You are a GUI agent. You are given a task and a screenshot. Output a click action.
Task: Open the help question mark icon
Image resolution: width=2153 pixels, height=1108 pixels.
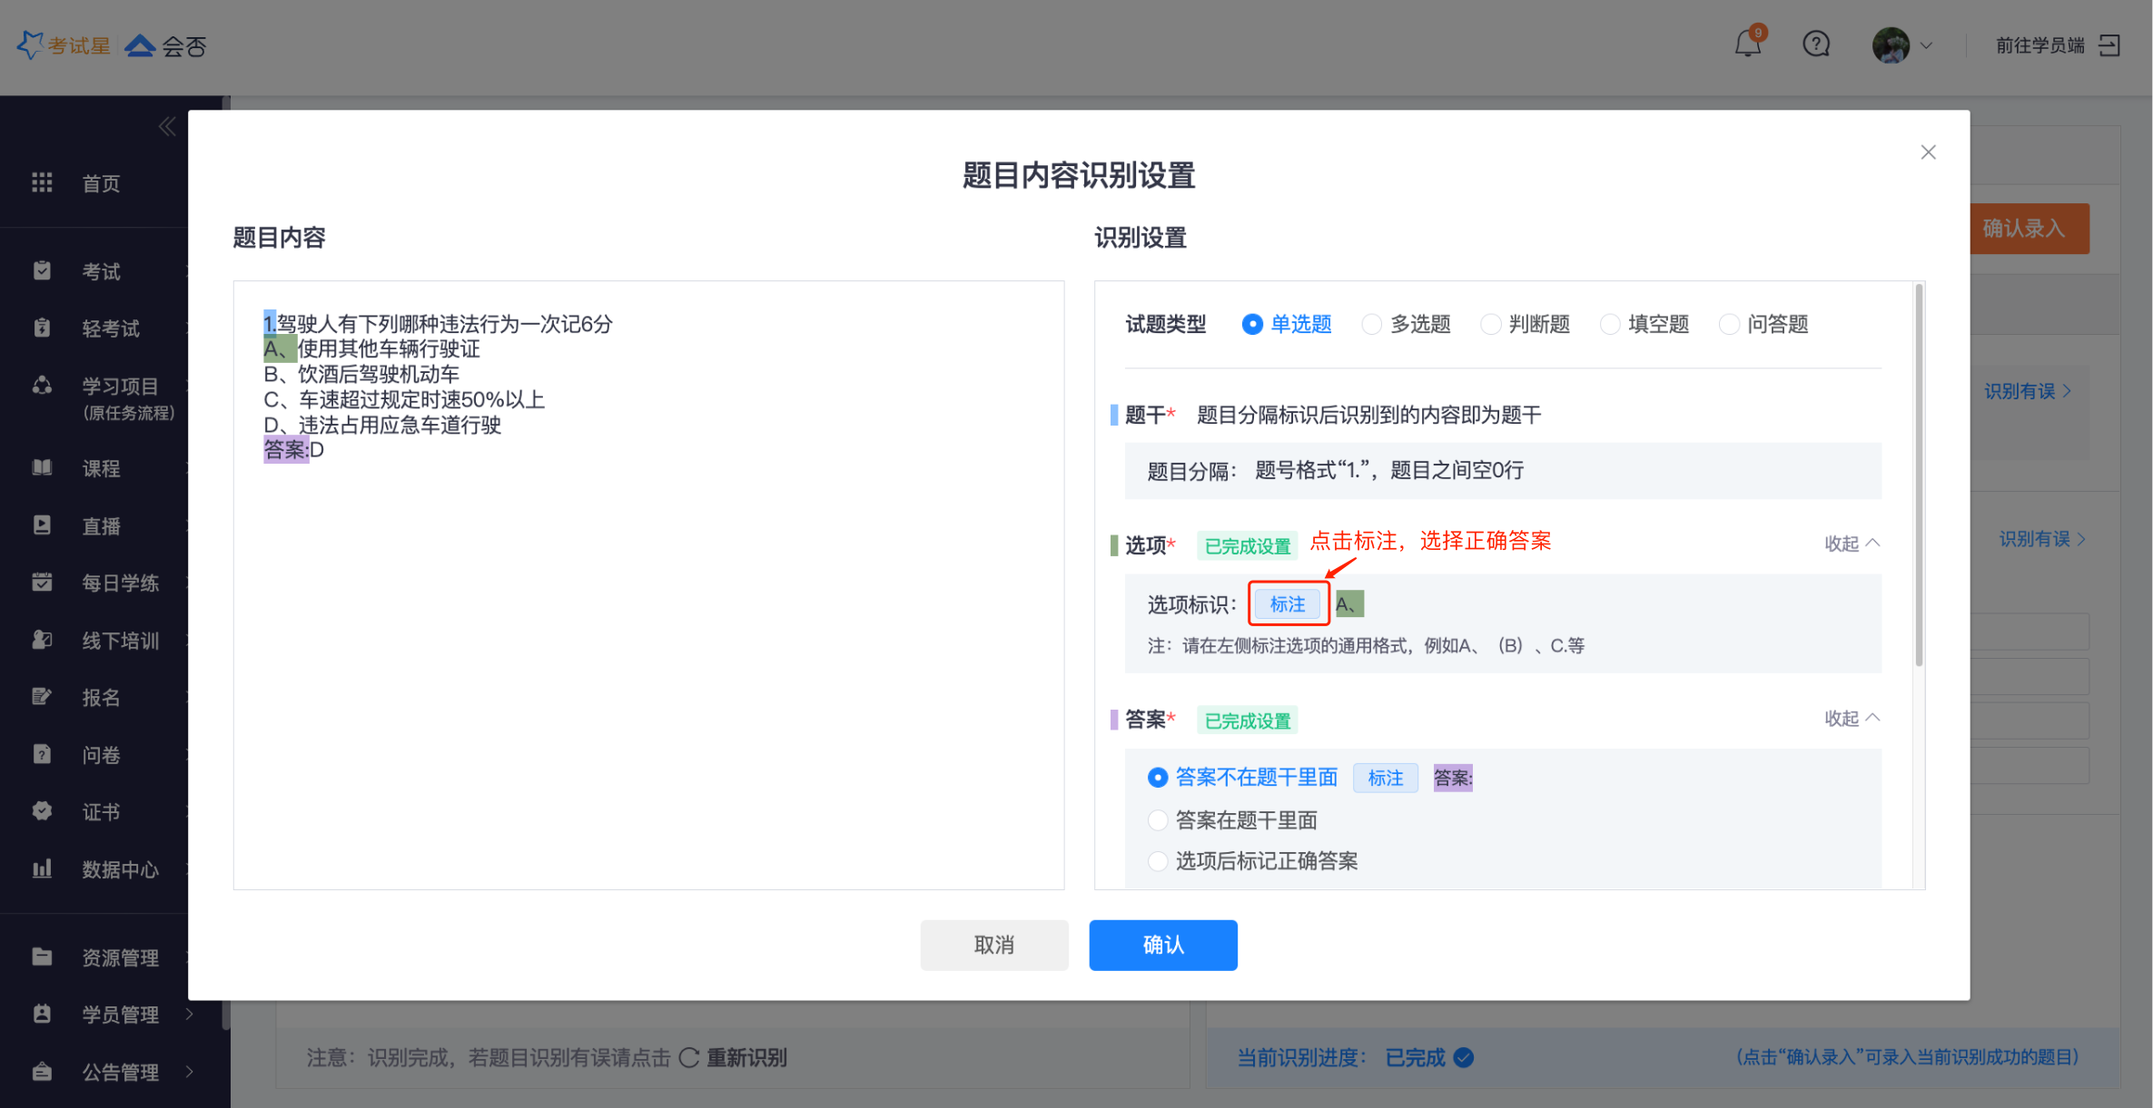pyautogui.click(x=1816, y=44)
